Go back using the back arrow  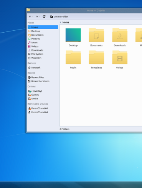coord(30,16)
